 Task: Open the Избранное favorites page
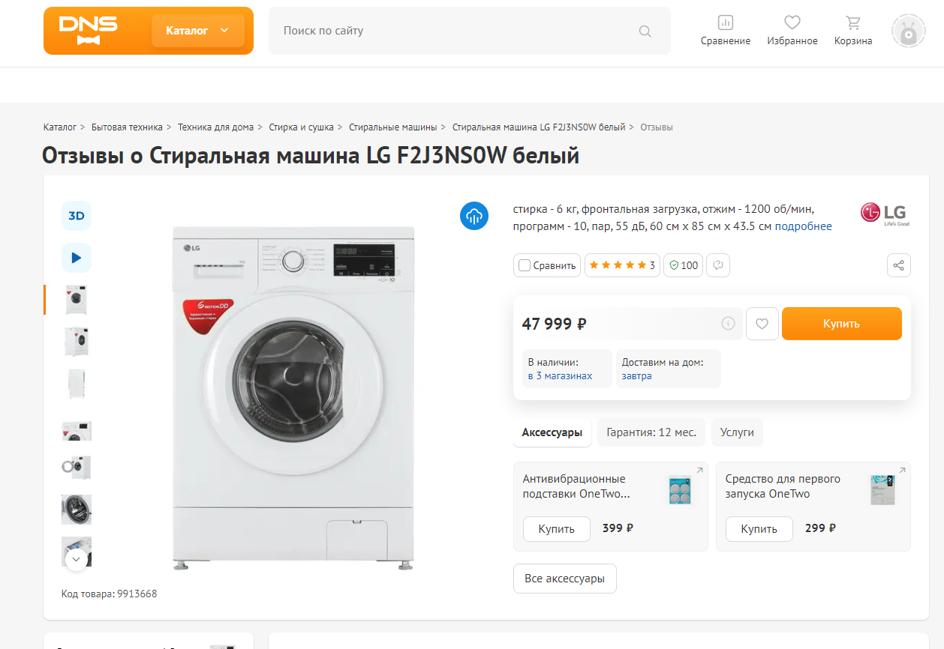coord(792,28)
